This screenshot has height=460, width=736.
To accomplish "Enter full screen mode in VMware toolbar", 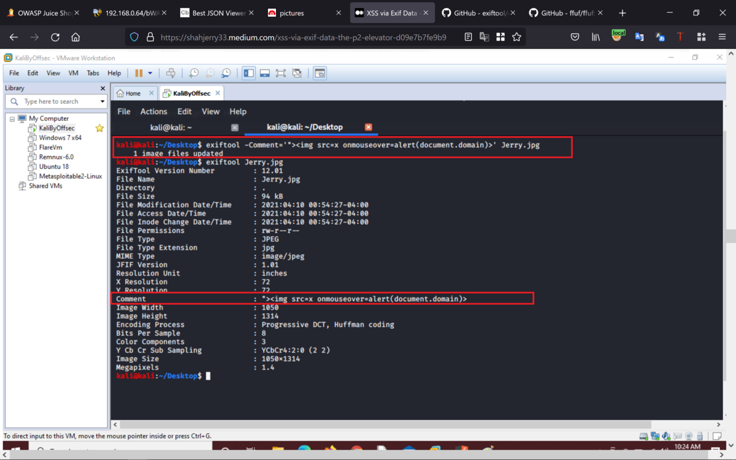I will [x=280, y=73].
